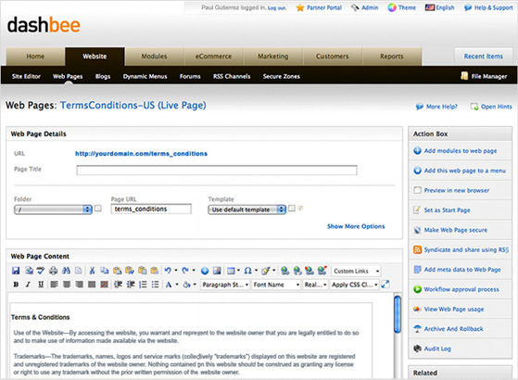Click the background color paint bucket icon

(x=186, y=285)
